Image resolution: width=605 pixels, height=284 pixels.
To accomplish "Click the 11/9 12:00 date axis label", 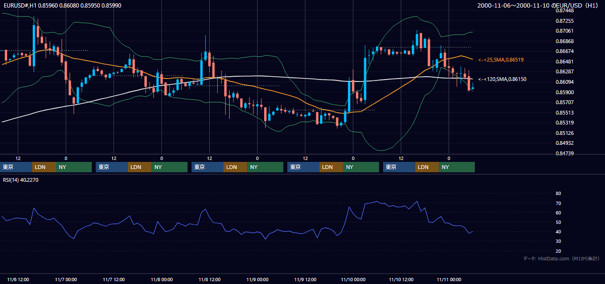I will click(x=305, y=279).
